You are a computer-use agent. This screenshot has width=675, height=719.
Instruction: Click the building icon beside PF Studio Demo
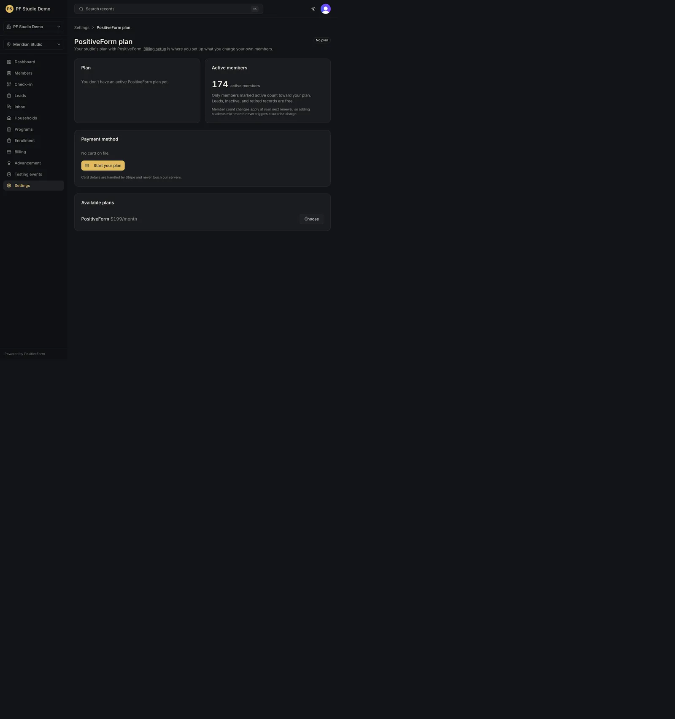point(8,27)
